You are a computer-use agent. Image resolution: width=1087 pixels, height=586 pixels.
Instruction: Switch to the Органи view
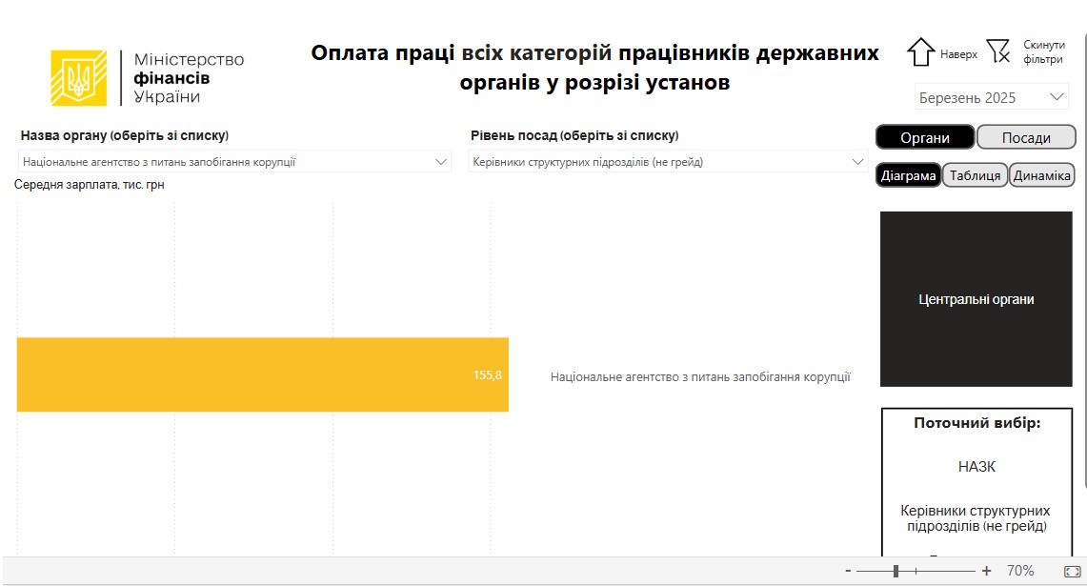tap(925, 137)
